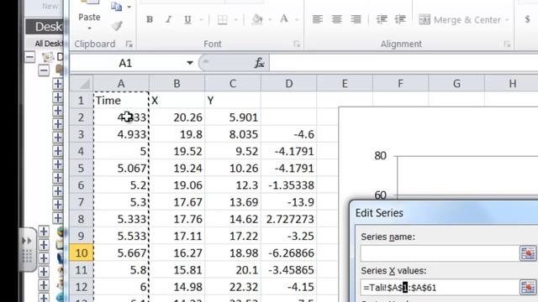Collapse top tree node in left panel

click(x=30, y=57)
